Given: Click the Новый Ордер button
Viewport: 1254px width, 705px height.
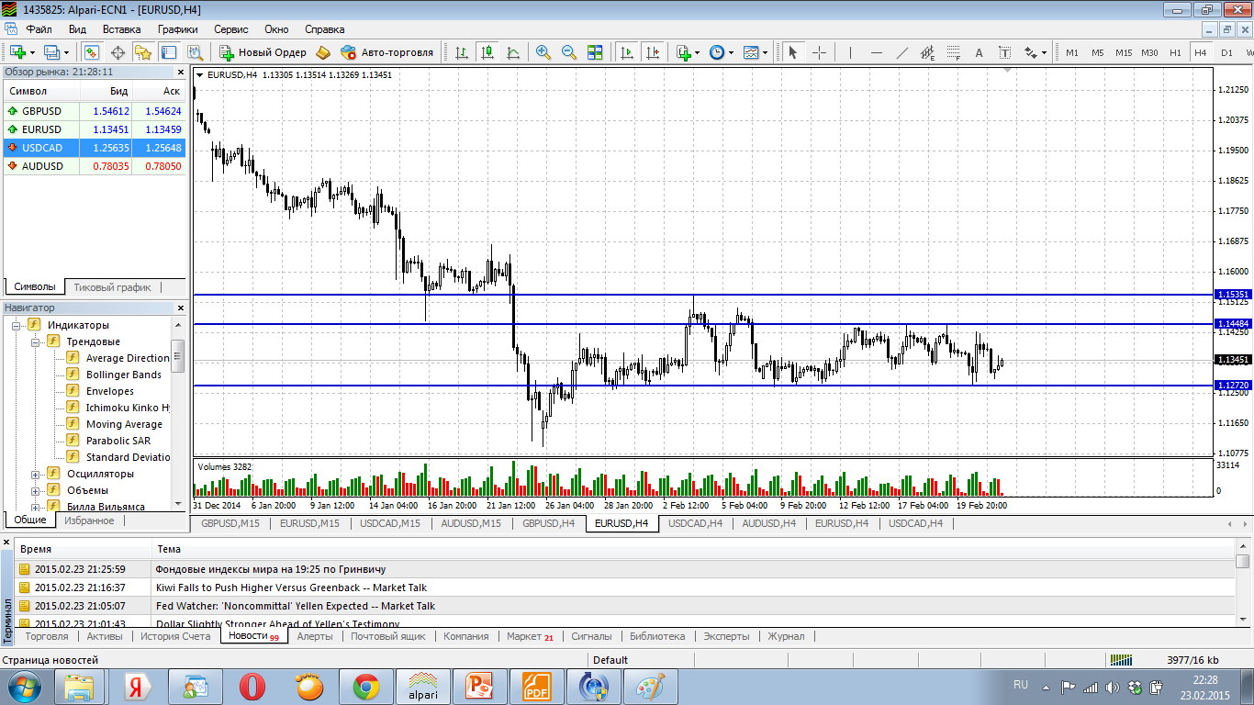Looking at the screenshot, I should tap(263, 52).
